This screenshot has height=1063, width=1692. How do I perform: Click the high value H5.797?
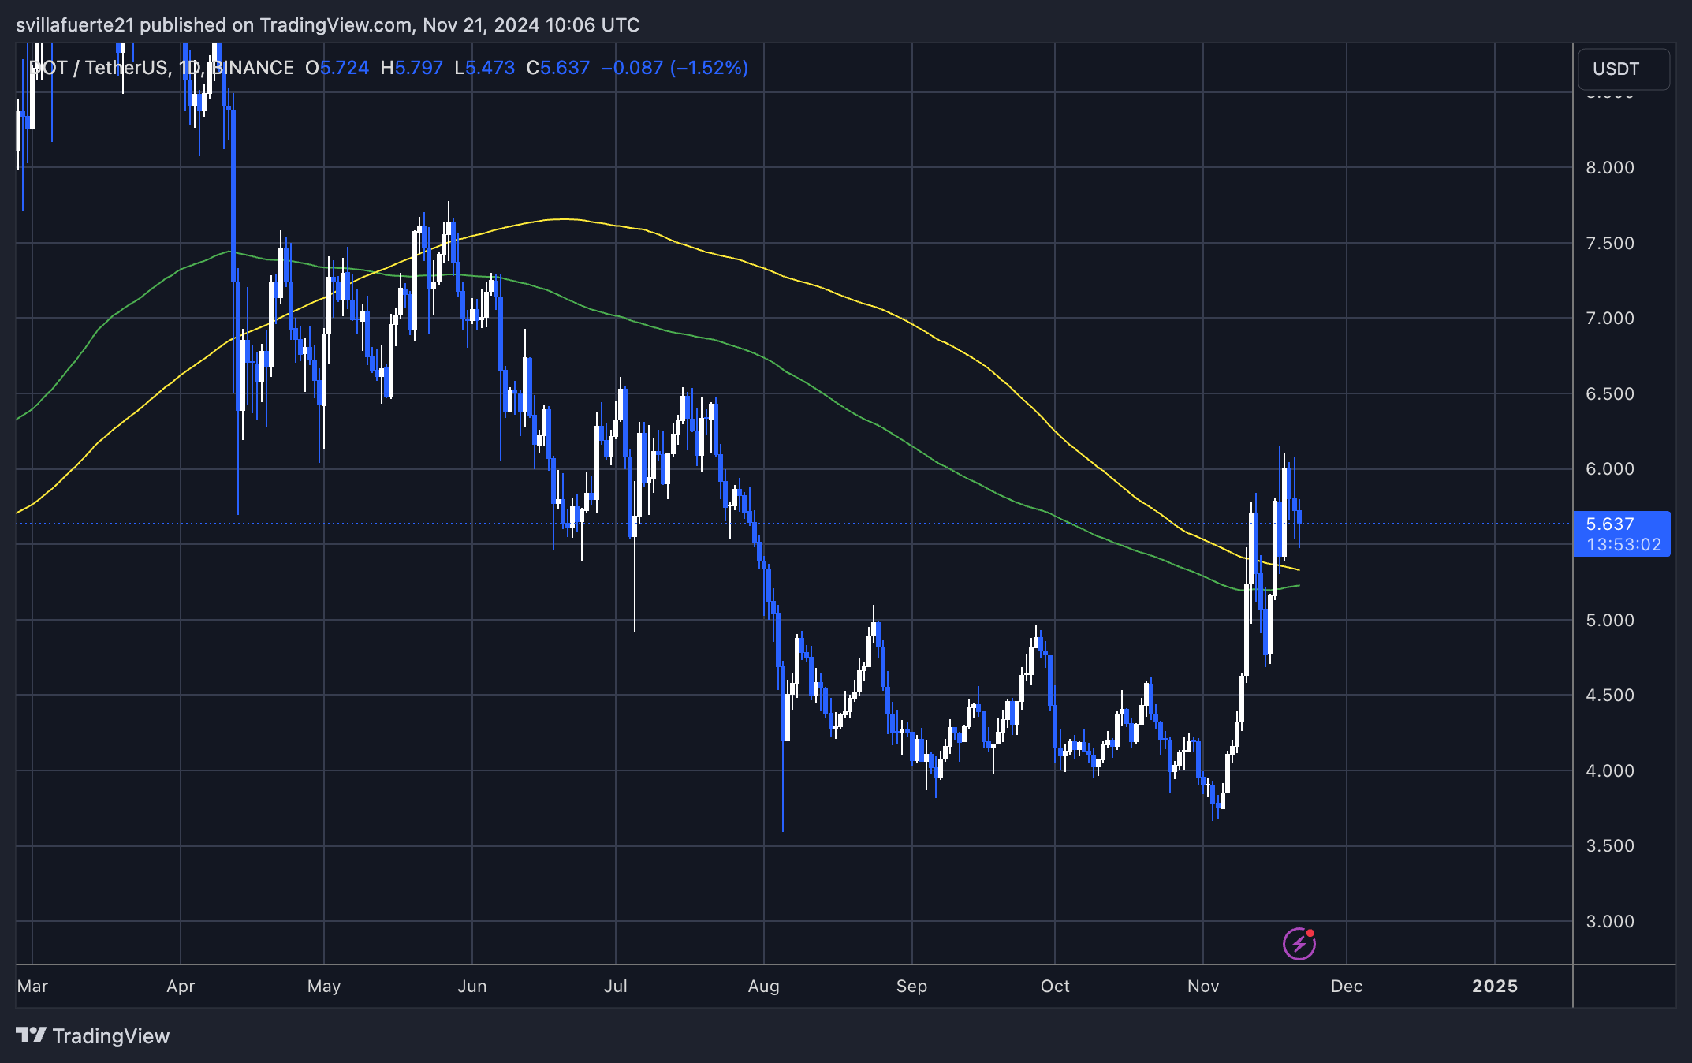click(x=412, y=68)
